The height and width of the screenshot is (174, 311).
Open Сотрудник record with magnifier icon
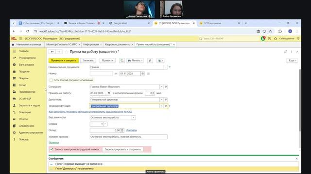pyautogui.click(x=166, y=87)
